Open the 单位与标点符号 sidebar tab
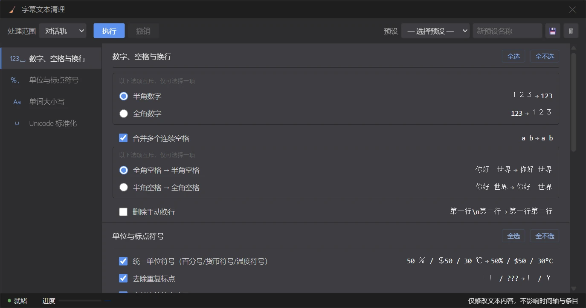Screen dimensions: 586x308 point(51,80)
